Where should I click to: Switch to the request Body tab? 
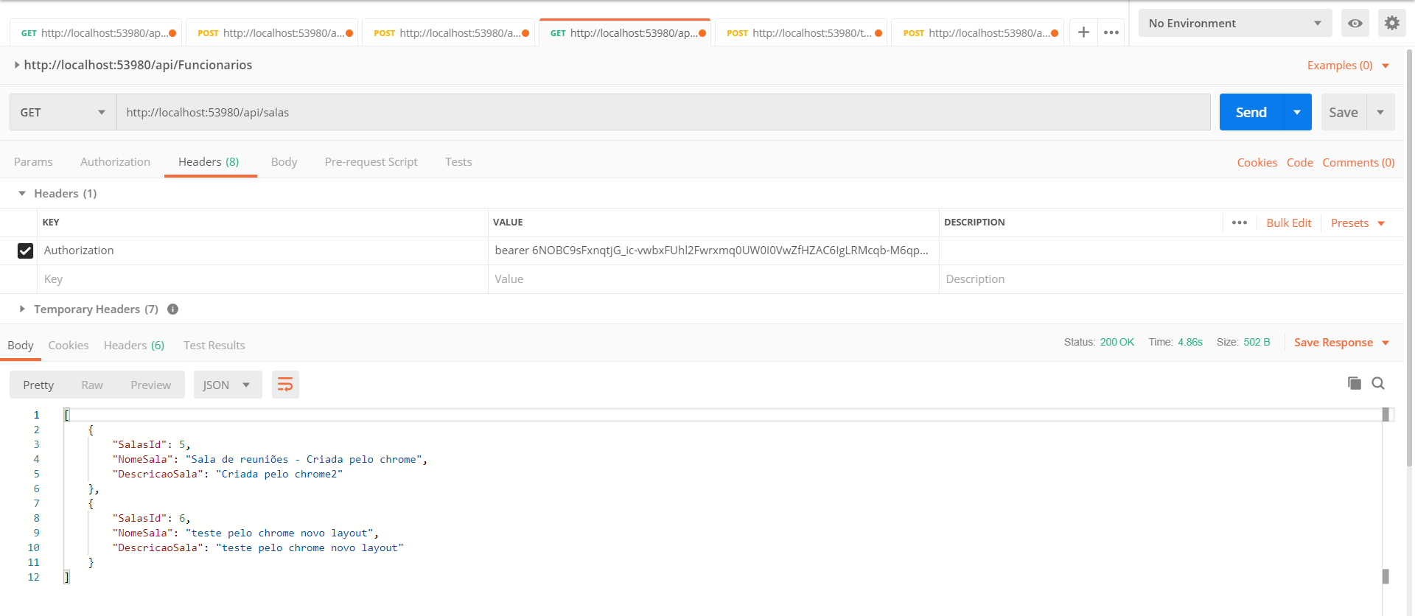284,162
